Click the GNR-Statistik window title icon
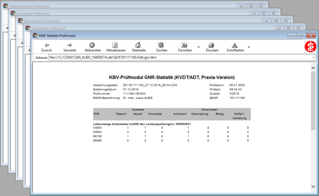The image size is (319, 196). coord(35,36)
